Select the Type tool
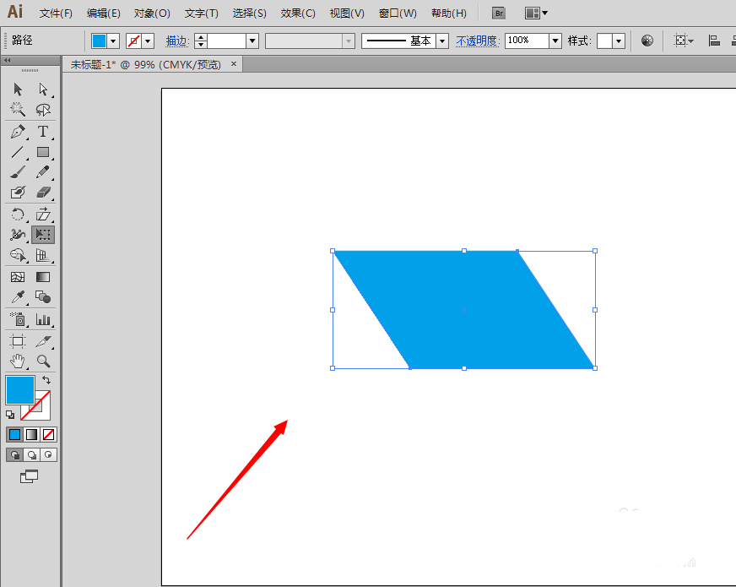The width and height of the screenshot is (736, 587). (x=42, y=132)
